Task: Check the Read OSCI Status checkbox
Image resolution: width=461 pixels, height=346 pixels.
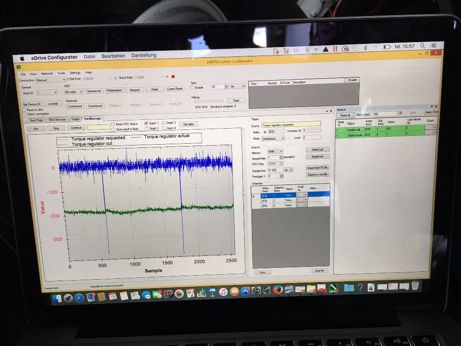Action: 113,124
